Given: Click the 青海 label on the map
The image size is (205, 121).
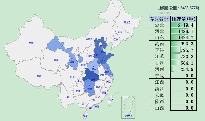Looking at the screenshot, I should pyautogui.click(x=56, y=60).
